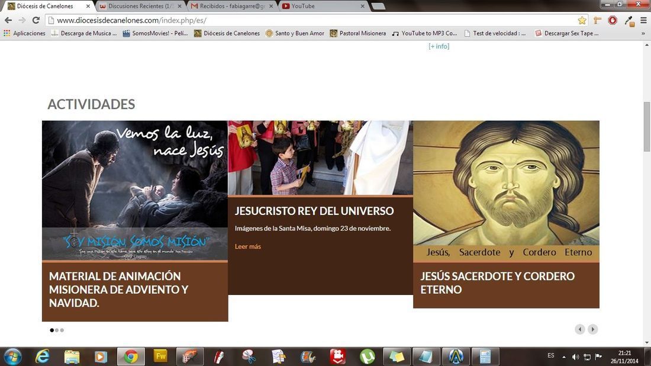Screen dimensions: 651x366
Task: Open a new tab with the blank tab button
Action: click(378, 7)
